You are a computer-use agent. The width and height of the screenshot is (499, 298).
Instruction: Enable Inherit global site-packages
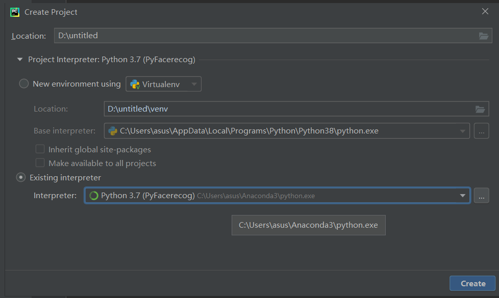coord(40,149)
